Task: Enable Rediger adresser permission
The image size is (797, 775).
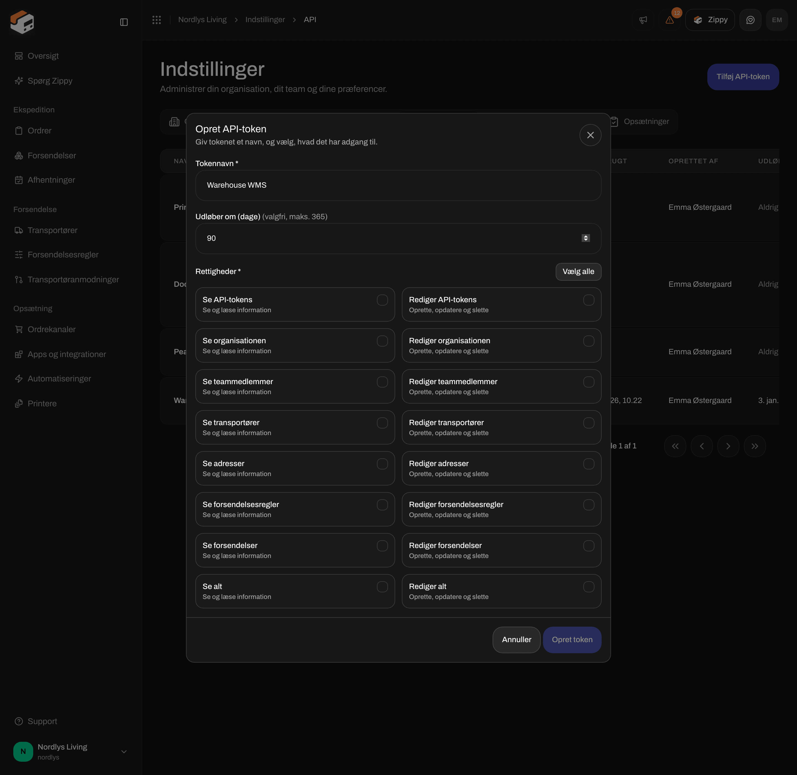Action: (589, 464)
